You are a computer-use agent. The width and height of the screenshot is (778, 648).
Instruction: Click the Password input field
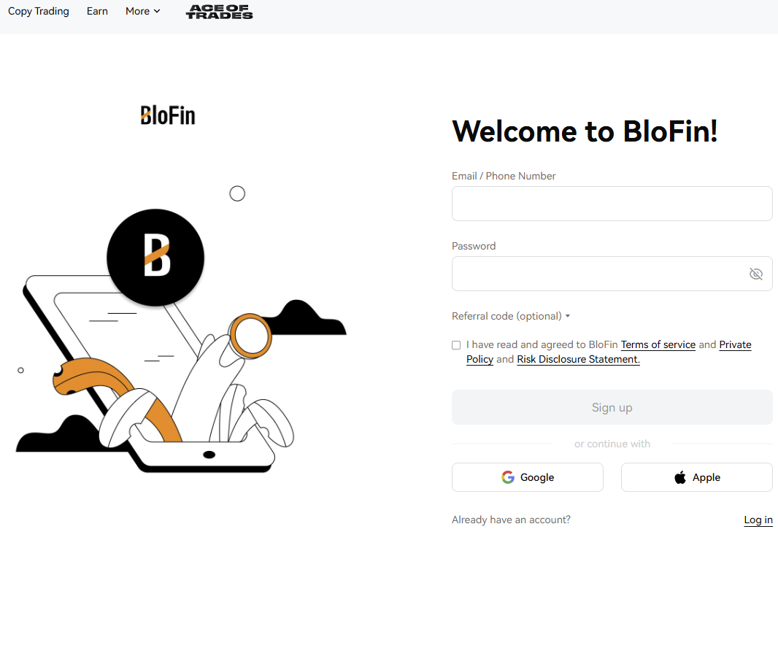tap(598, 274)
